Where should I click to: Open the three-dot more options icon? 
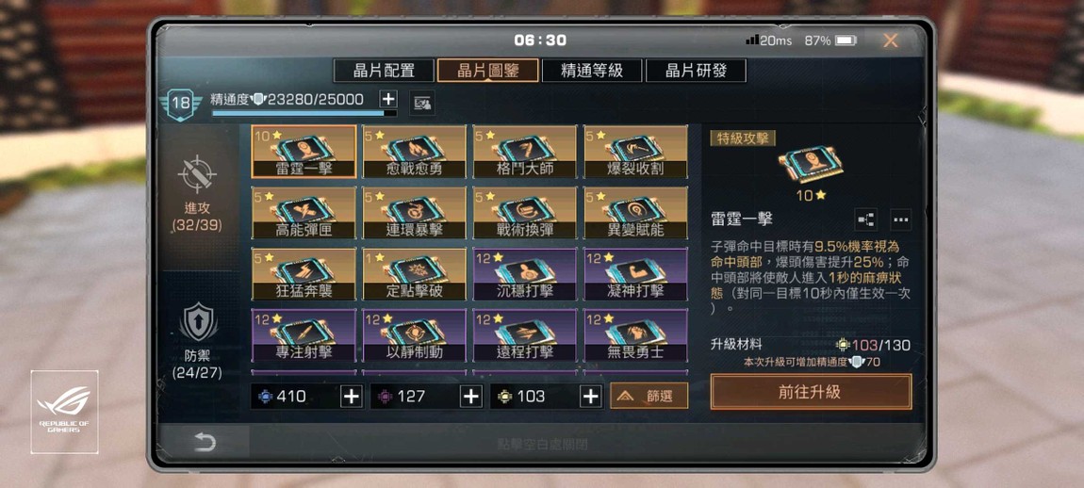click(900, 220)
